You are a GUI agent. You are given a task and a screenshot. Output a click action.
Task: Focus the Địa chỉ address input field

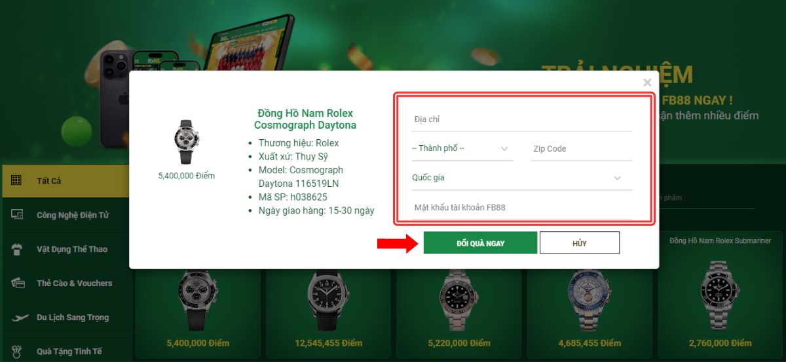click(x=522, y=120)
